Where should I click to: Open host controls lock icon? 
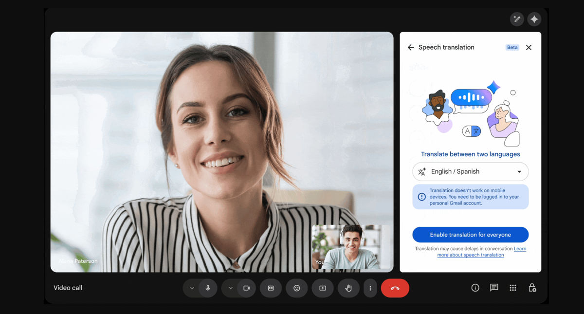pyautogui.click(x=532, y=288)
